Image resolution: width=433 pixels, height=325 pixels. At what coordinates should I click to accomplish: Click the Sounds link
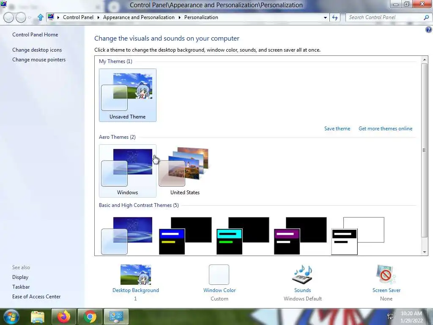[x=302, y=290]
